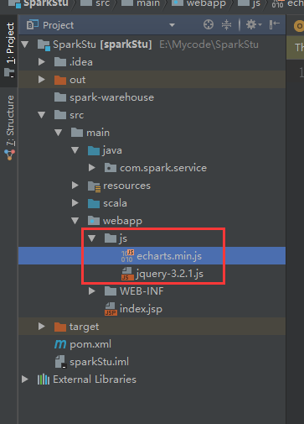The image size is (304, 424).
Task: Select the jquery-3.2.1.js file
Action: 170,274
